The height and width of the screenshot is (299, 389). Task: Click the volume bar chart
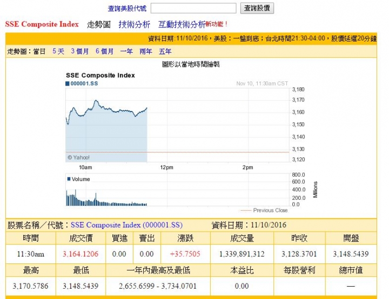click(x=177, y=190)
